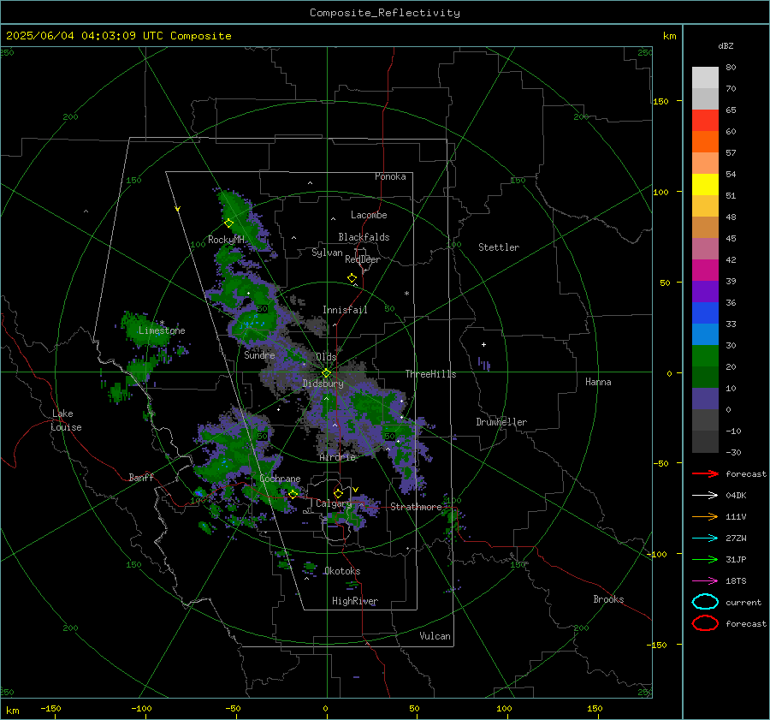
Task: Click the dark orange swatch in dBZ legend
Action: click(705, 141)
